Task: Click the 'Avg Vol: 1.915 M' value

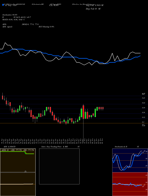Action: [x=94, y=5]
